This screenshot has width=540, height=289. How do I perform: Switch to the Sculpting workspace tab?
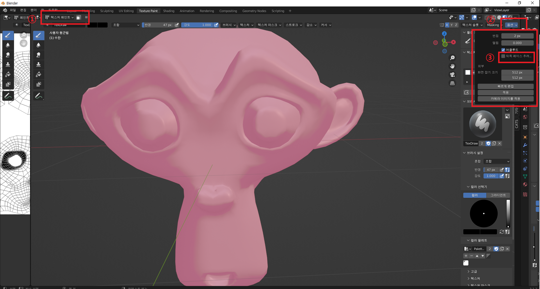pyautogui.click(x=107, y=11)
